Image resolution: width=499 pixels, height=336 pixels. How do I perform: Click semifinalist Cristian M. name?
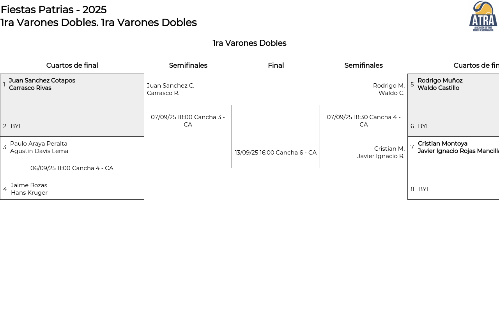[x=389, y=149]
